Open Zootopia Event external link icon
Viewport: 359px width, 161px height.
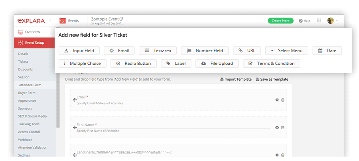(x=122, y=19)
